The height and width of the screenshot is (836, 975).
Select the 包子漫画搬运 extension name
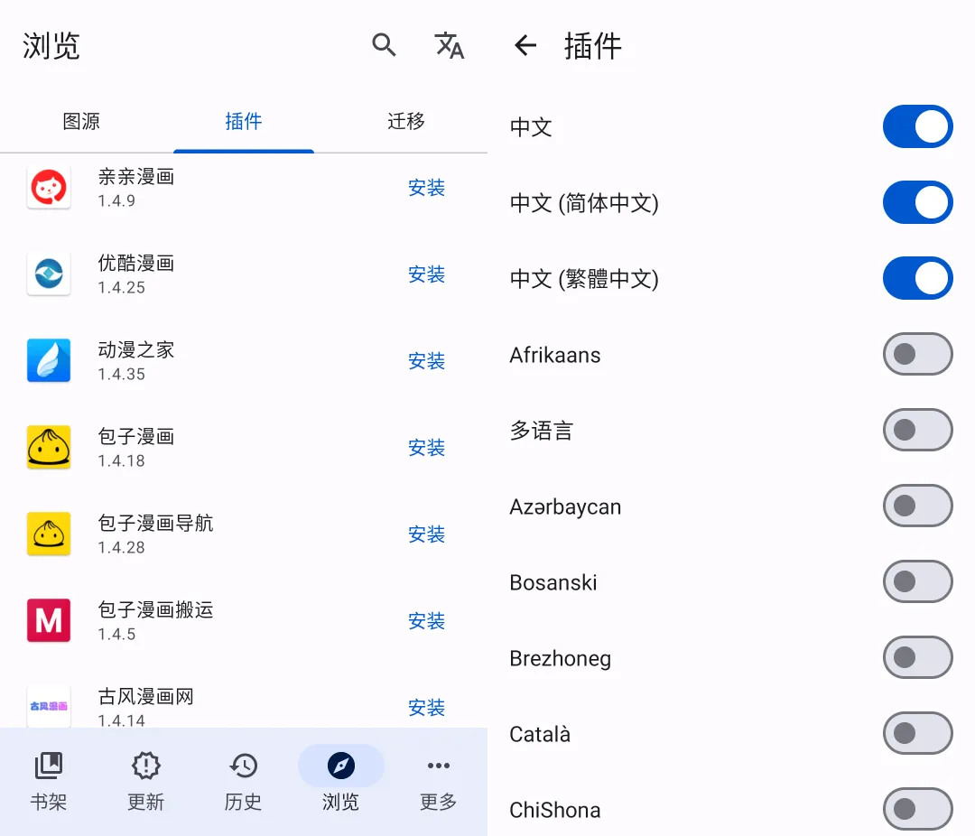point(155,609)
